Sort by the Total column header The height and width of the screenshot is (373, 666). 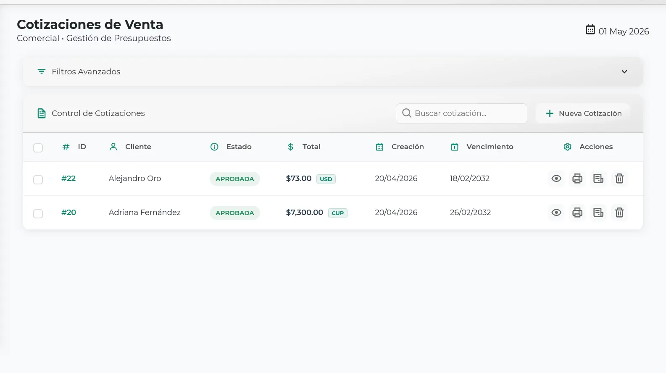point(311,147)
